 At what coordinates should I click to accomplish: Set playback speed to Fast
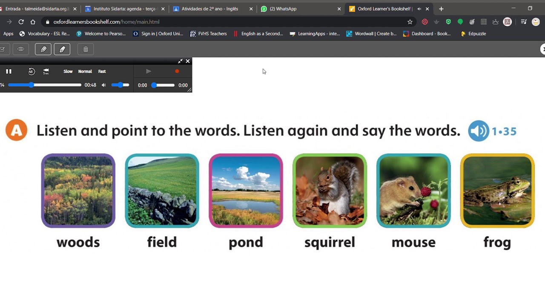[102, 71]
